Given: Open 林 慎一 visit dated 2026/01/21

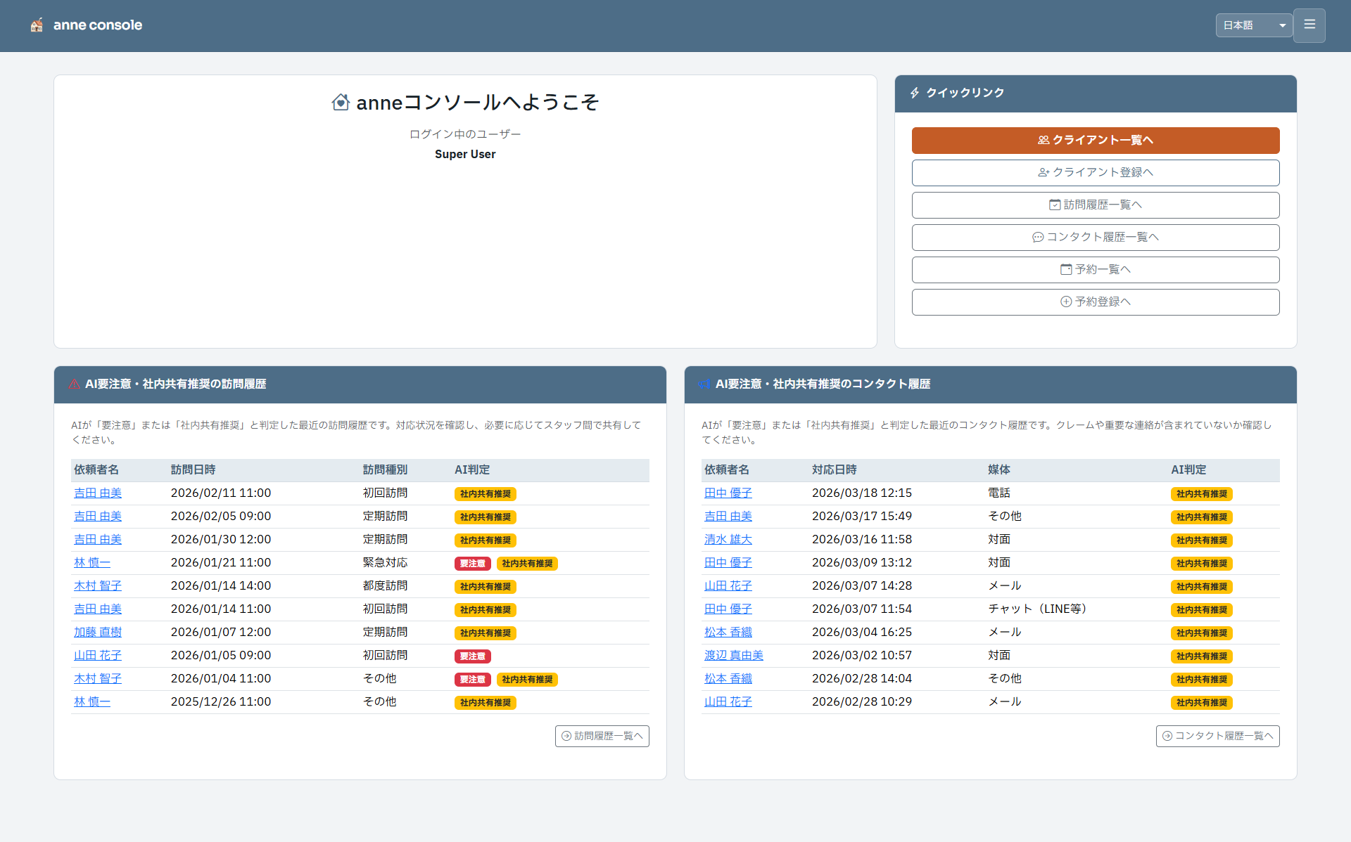Looking at the screenshot, I should (92, 563).
